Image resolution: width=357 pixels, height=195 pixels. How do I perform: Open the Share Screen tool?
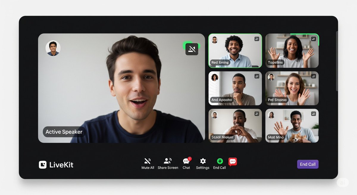pos(168,161)
